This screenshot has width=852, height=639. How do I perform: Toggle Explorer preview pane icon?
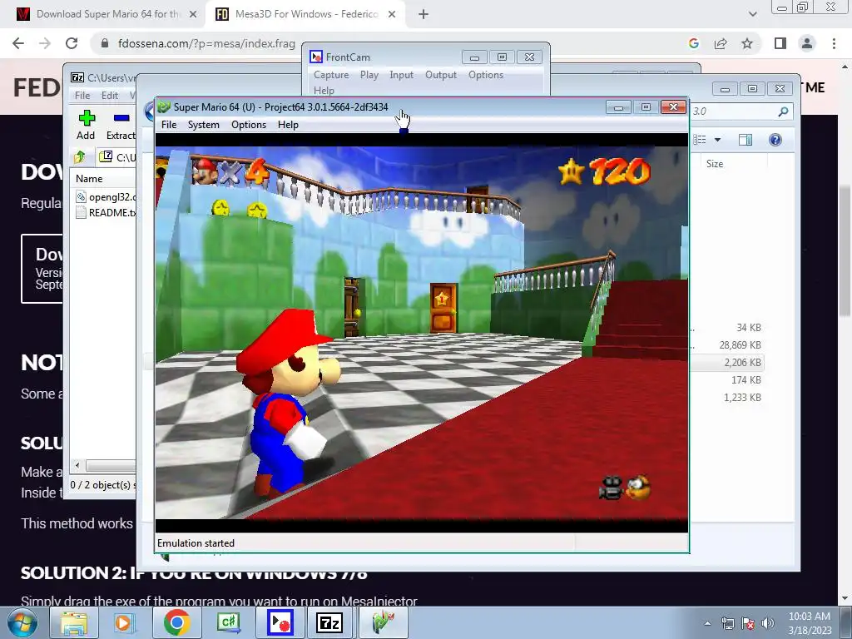pyautogui.click(x=745, y=140)
